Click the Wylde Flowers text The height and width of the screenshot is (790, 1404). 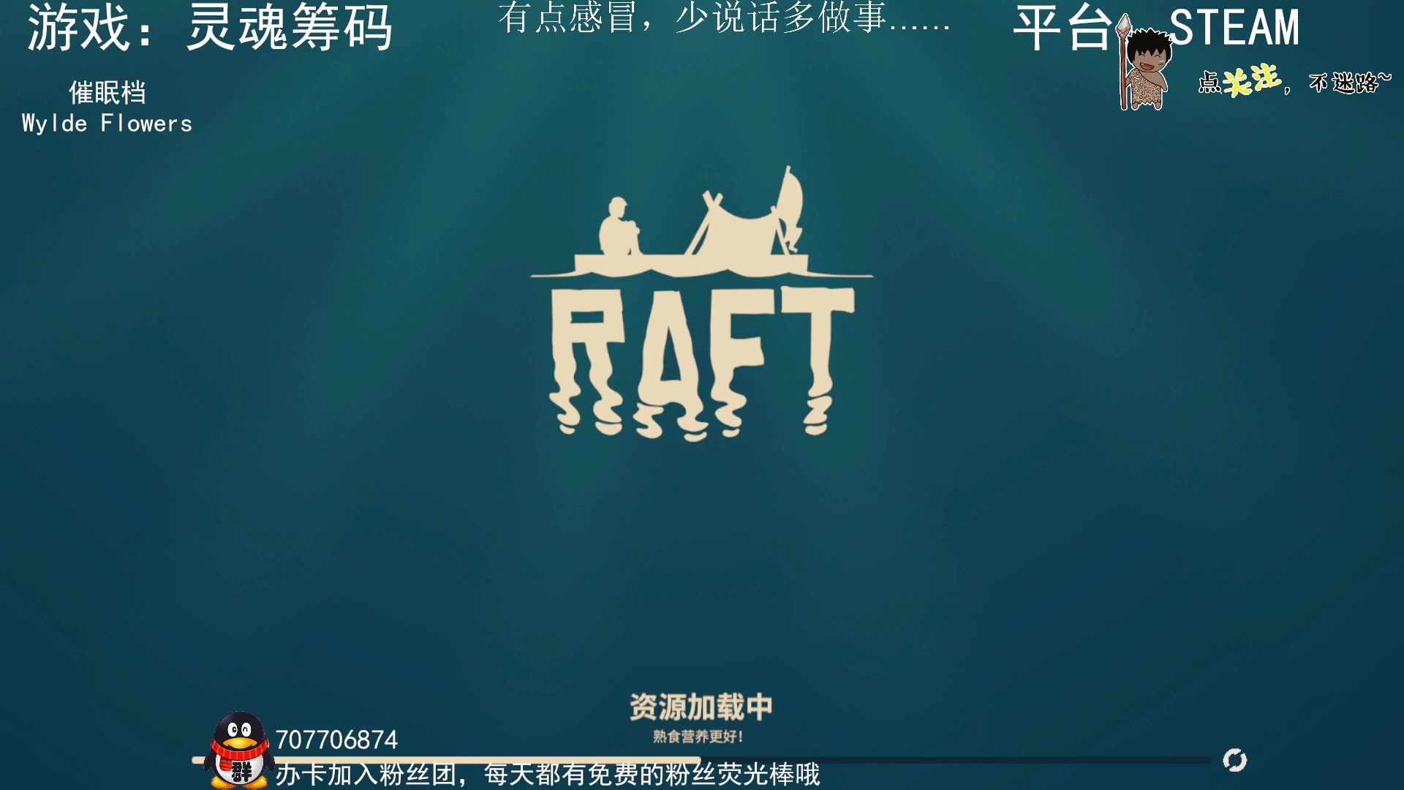pos(105,123)
